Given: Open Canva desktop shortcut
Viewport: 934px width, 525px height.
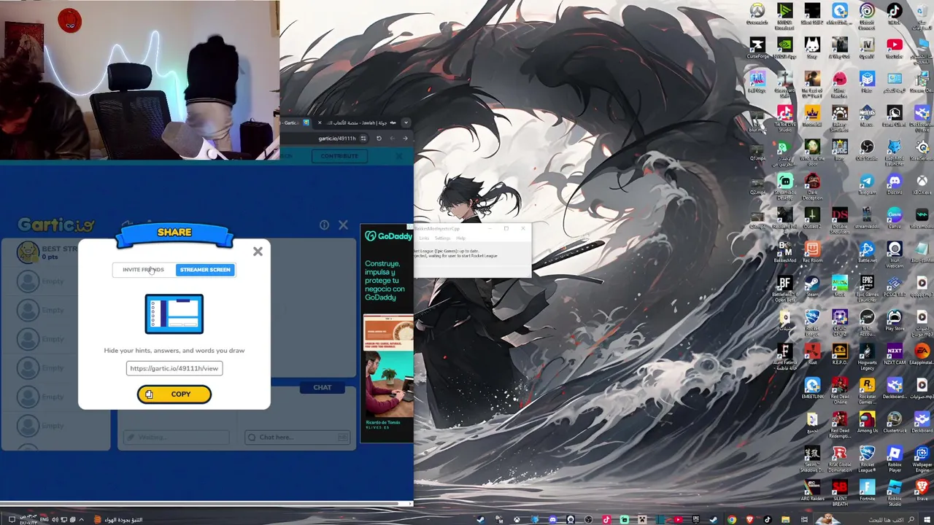Looking at the screenshot, I should (x=895, y=218).
